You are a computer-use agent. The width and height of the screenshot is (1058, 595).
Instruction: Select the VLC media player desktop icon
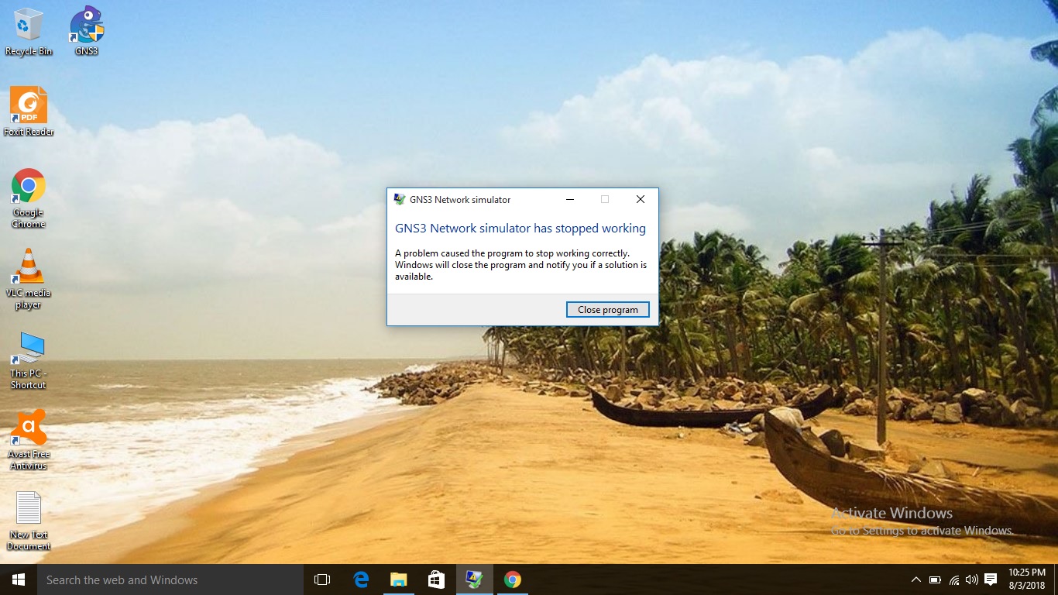pyautogui.click(x=29, y=278)
